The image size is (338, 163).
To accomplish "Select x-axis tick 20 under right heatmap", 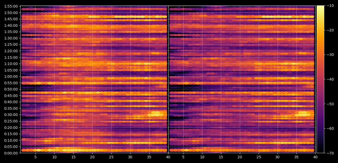I will [x=240, y=157].
